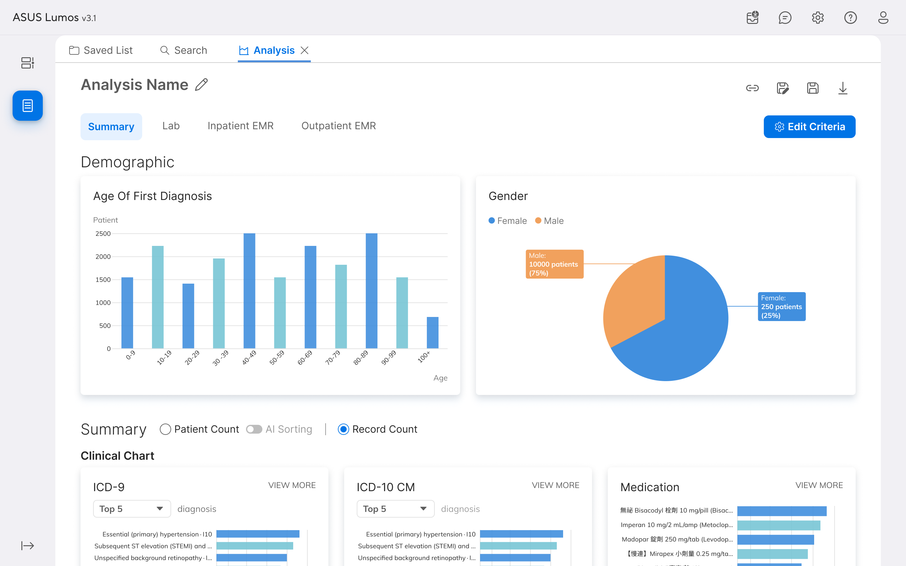Click the Edit Criteria button
The image size is (906, 566).
[809, 126]
